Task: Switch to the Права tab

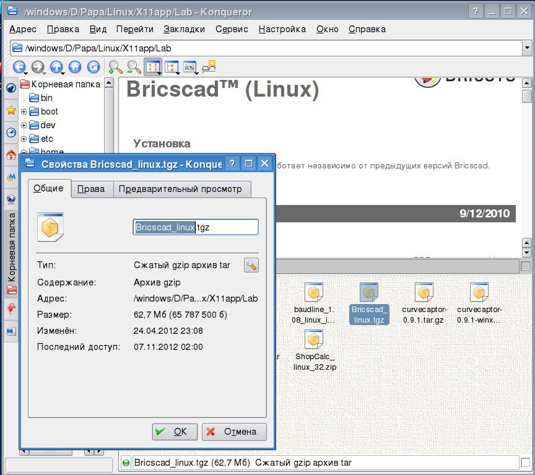Action: pyautogui.click(x=92, y=189)
